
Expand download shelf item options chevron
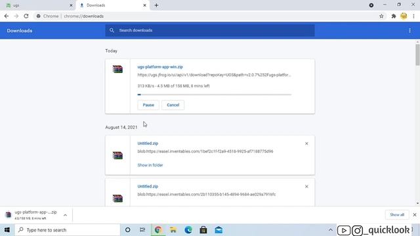pos(65,215)
